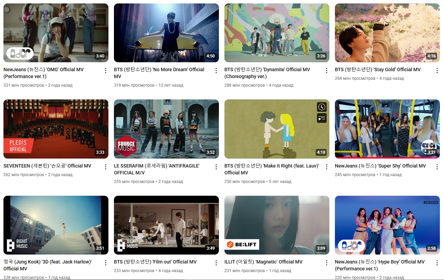Open BTS 'Stay Gold' thumbnail

[387, 33]
